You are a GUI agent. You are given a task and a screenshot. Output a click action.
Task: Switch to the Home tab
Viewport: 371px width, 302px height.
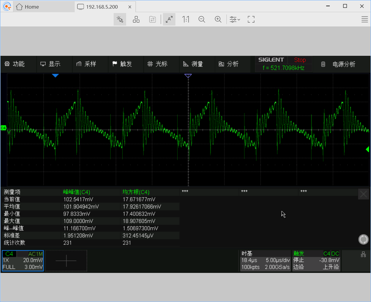tap(28, 7)
